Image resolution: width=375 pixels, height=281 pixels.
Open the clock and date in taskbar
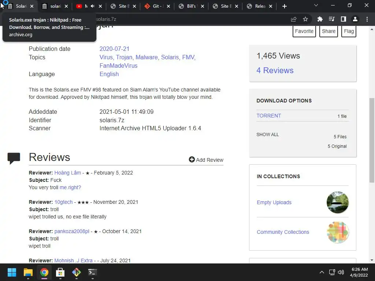359,272
